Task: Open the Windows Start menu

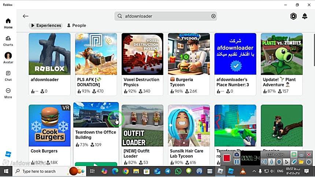Action: [6, 171]
